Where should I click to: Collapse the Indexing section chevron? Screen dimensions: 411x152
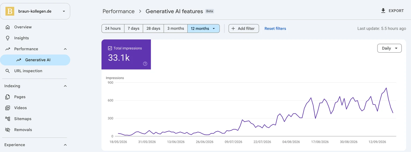[65, 86]
